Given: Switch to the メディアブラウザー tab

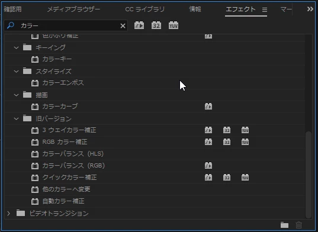Looking at the screenshot, I should coord(73,9).
